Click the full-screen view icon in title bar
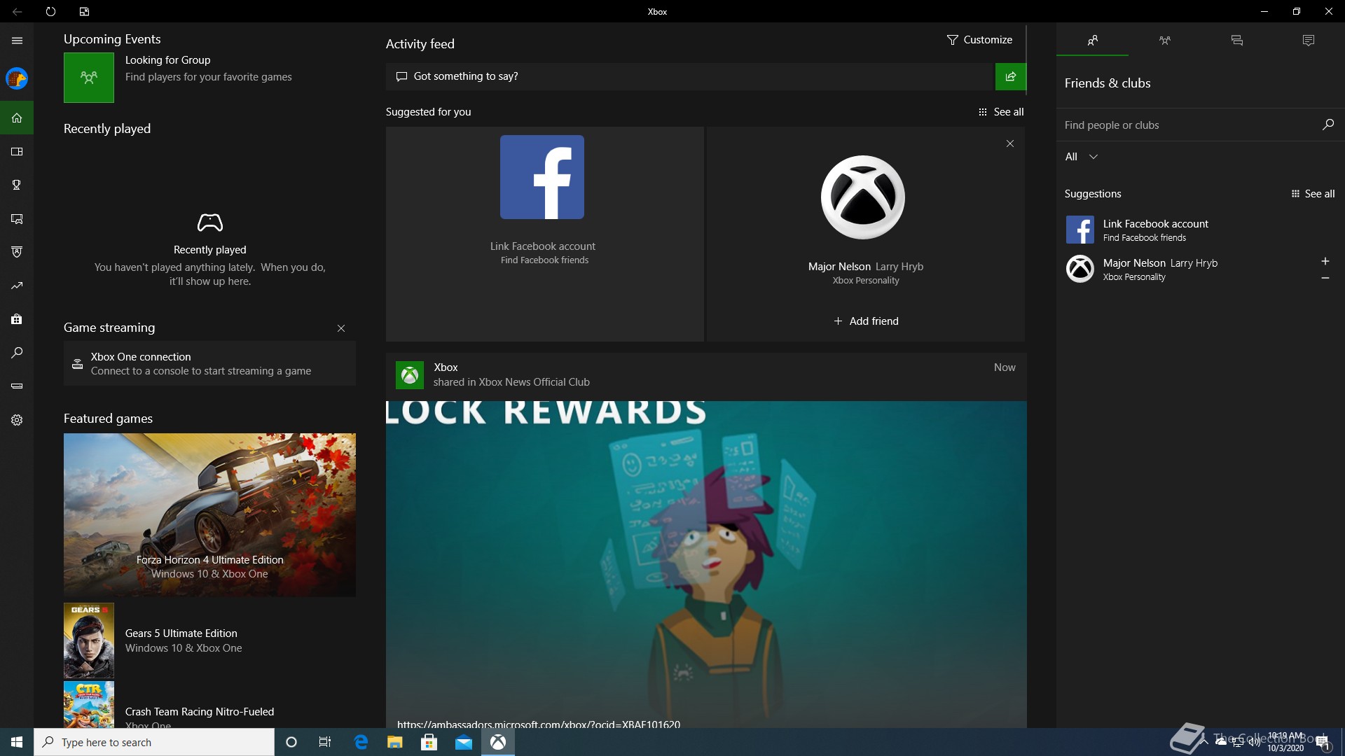1345x756 pixels. [x=84, y=11]
